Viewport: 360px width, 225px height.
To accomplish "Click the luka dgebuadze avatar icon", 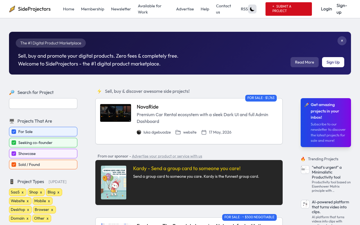I will point(139,132).
